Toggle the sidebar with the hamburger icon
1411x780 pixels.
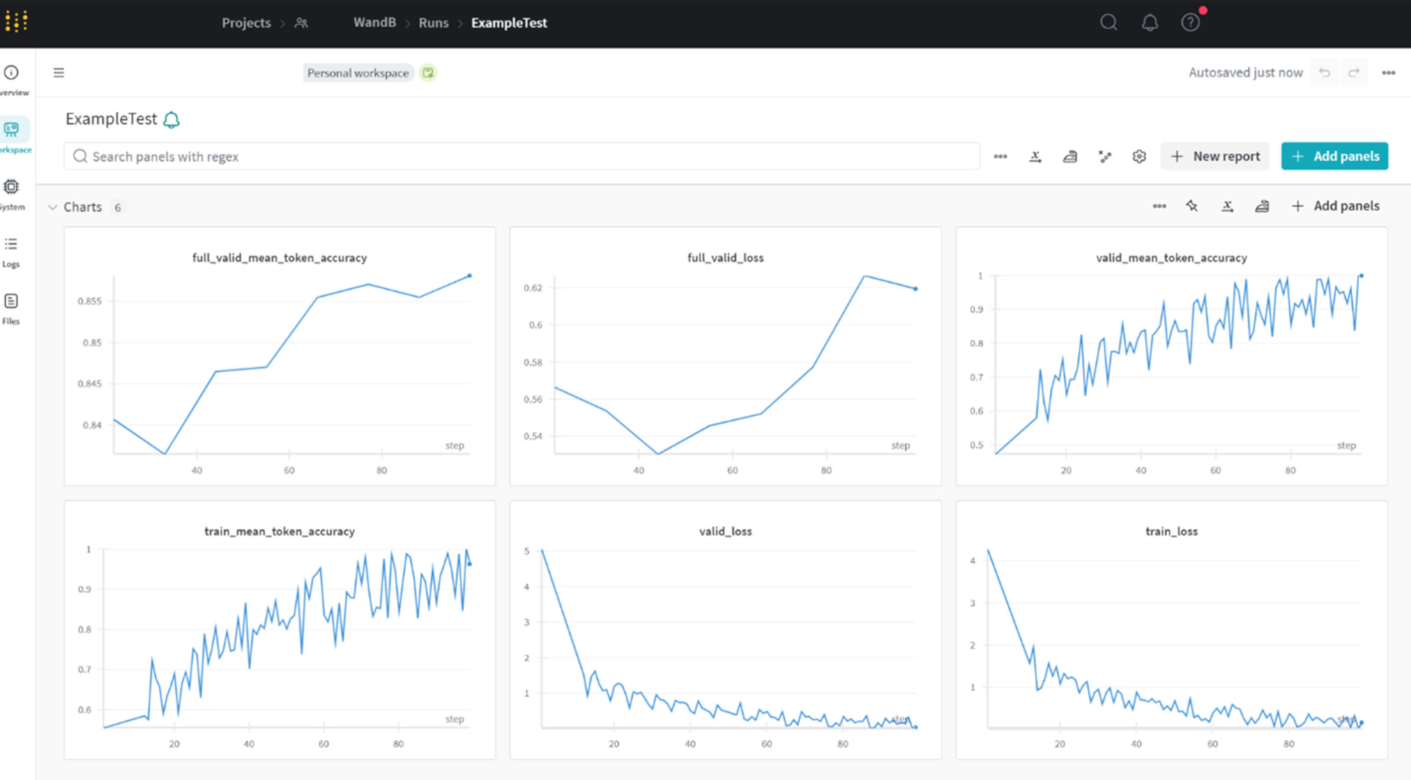tap(59, 73)
